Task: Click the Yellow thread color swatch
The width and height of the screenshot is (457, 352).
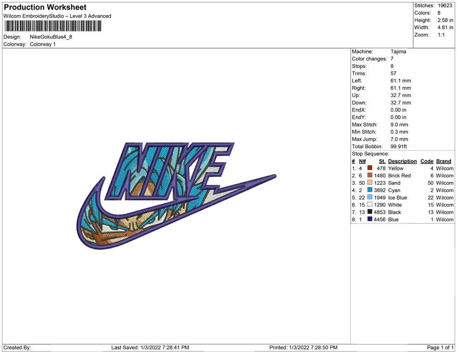Action: [x=370, y=168]
